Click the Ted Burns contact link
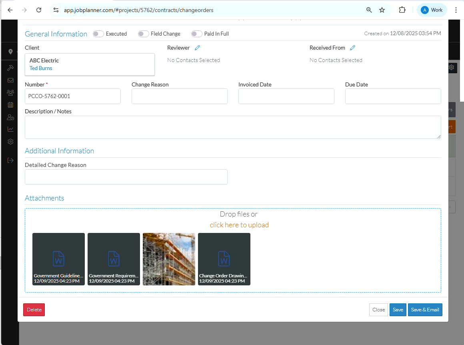This screenshot has width=464, height=345. point(41,68)
